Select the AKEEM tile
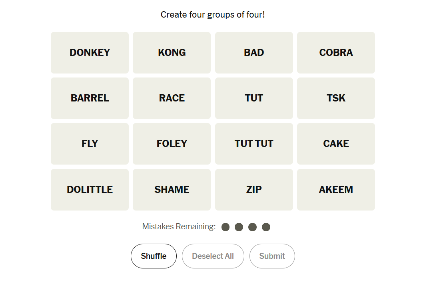423x298 pixels. tap(336, 190)
